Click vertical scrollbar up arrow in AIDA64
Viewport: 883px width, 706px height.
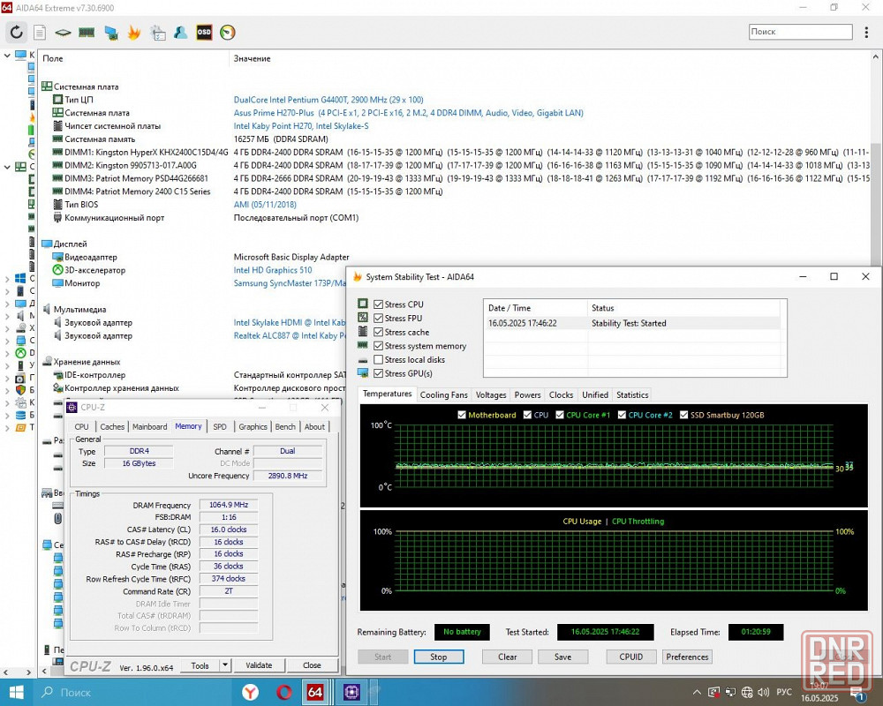point(876,56)
